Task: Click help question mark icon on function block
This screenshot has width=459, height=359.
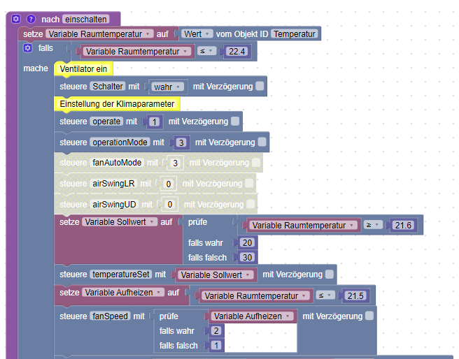Action: click(x=31, y=19)
